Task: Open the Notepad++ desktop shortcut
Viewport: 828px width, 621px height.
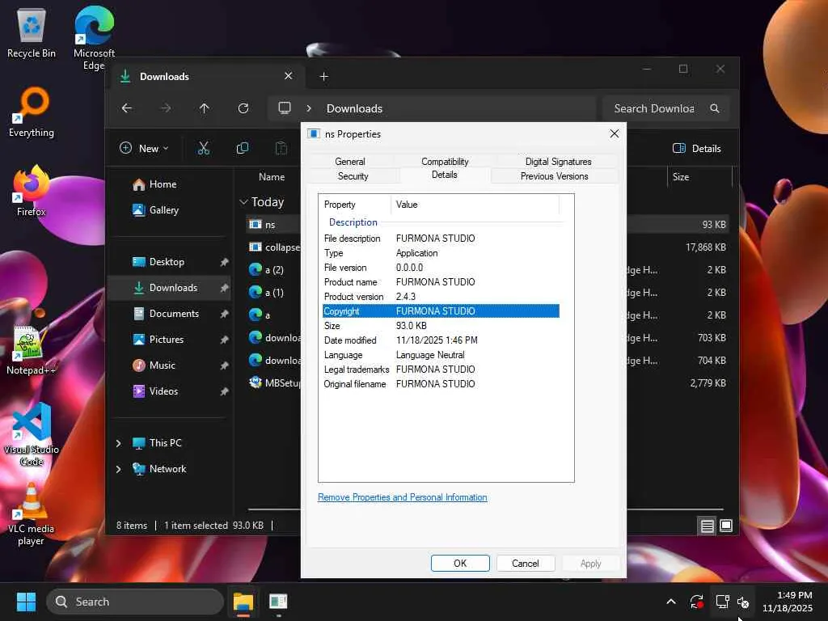Action: pyautogui.click(x=31, y=351)
